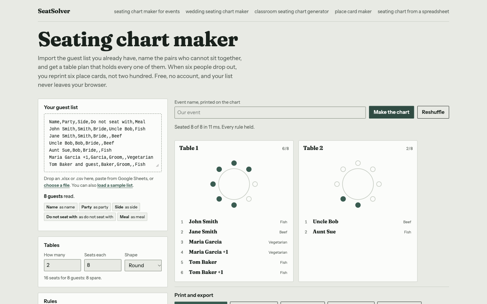Screen dimensions: 487x304
Task: Click the left filled seat of Table 1
Action: [x=213, y=184]
